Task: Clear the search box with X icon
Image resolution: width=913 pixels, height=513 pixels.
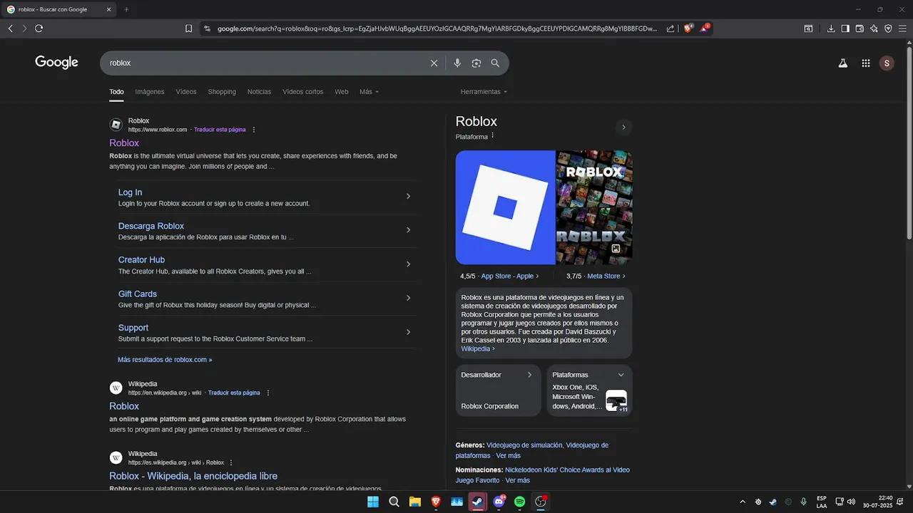Action: pos(434,63)
